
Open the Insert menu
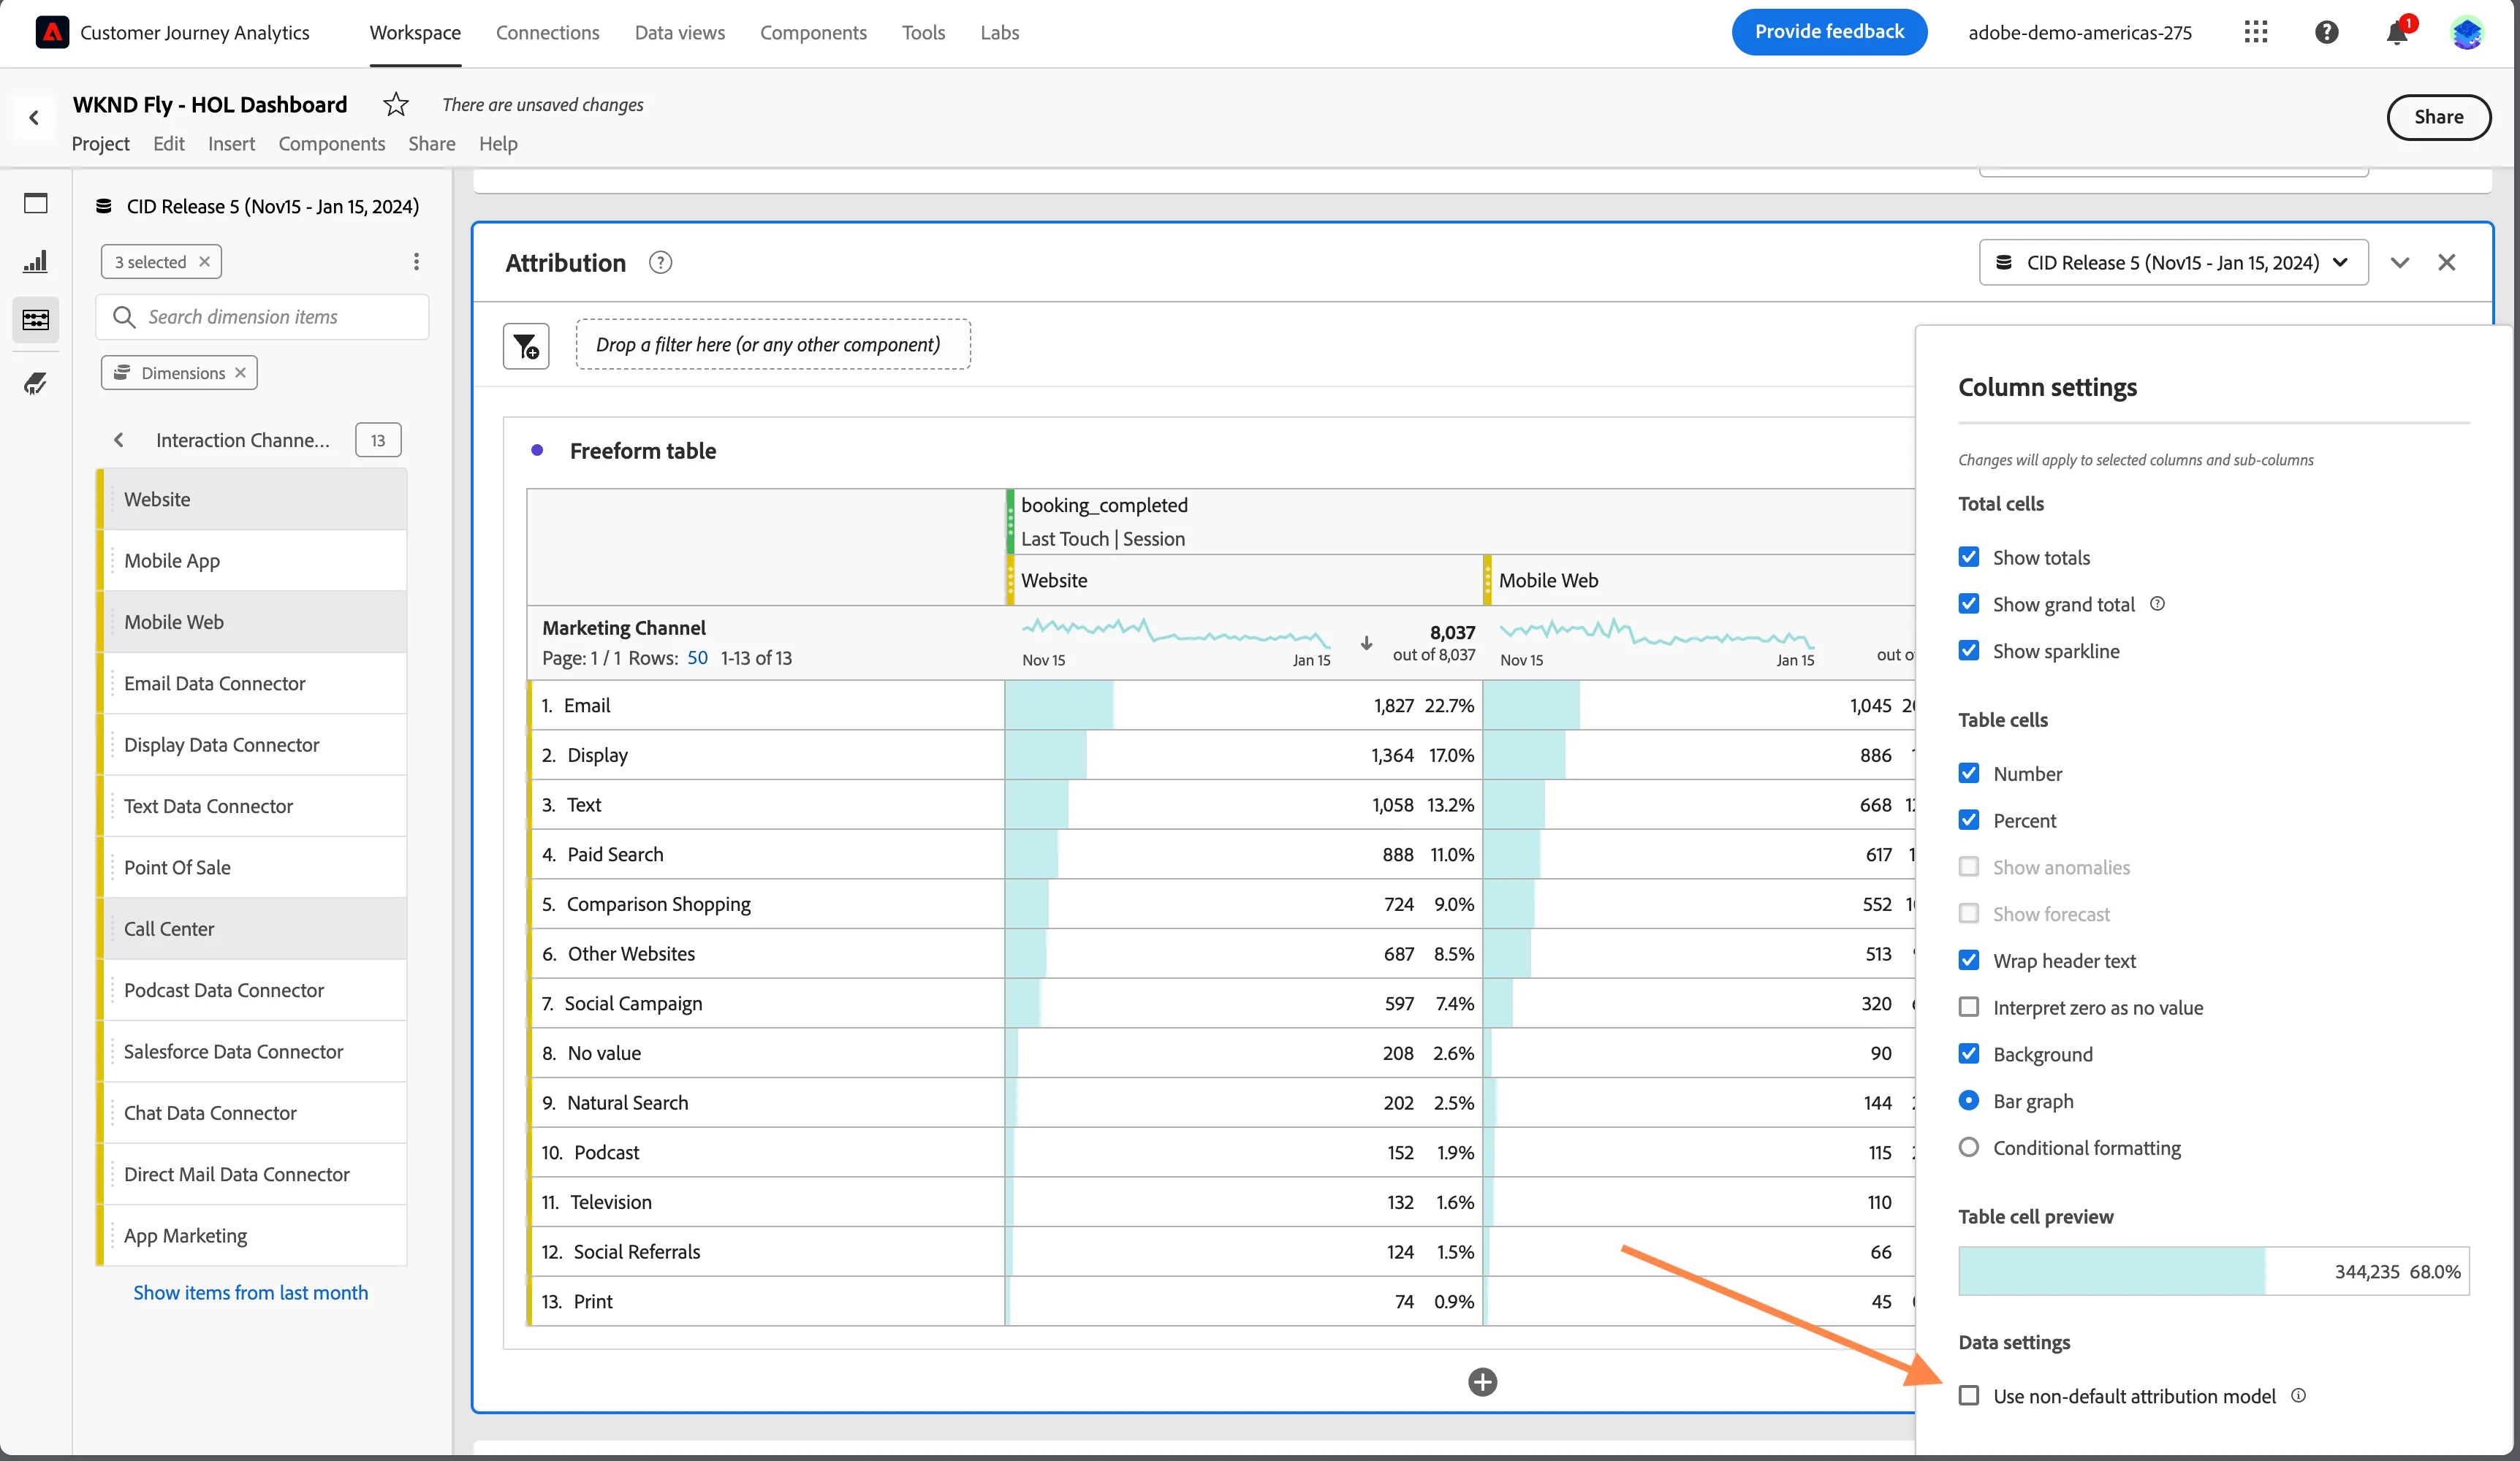(231, 144)
